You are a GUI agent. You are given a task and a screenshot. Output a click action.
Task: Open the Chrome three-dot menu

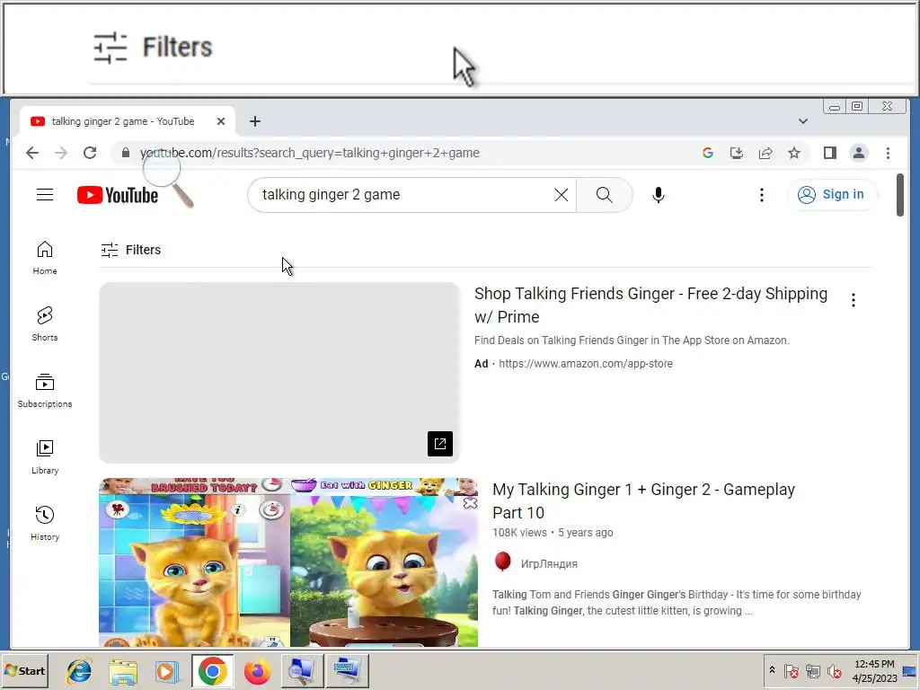click(x=888, y=153)
